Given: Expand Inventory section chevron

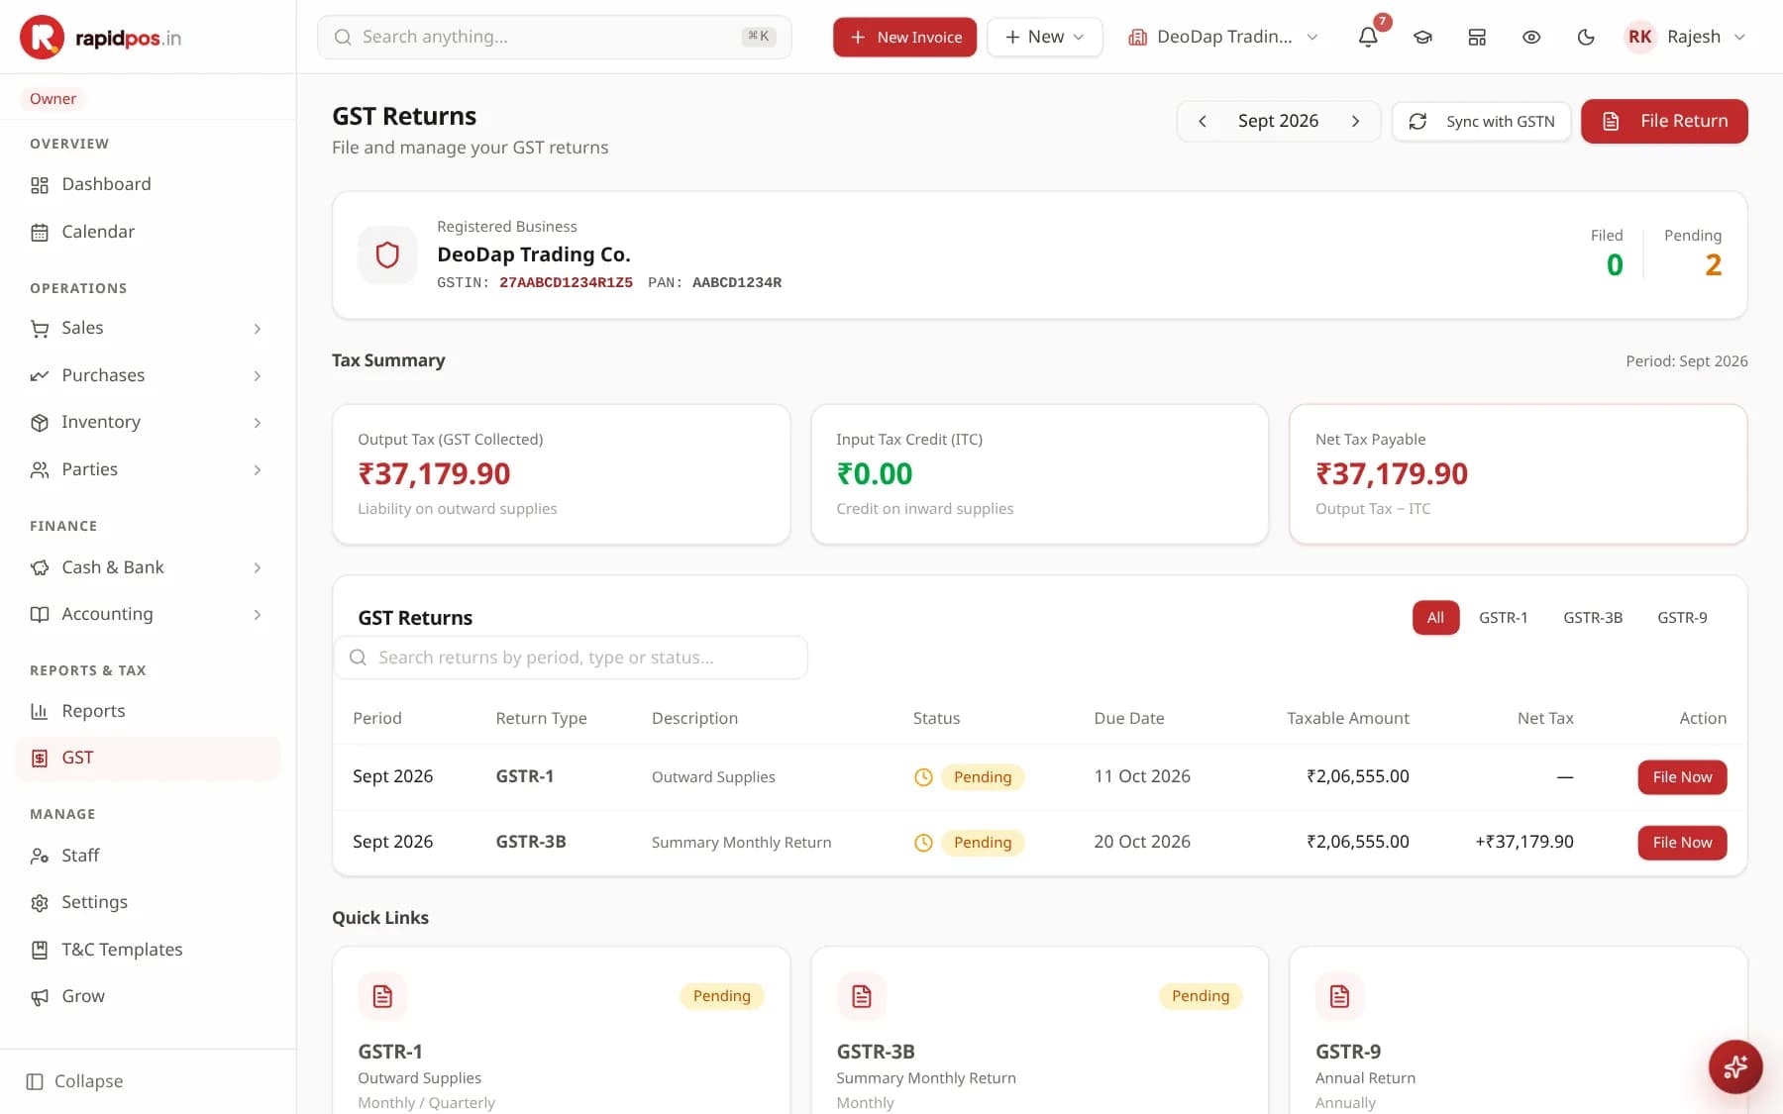Looking at the screenshot, I should click(x=258, y=423).
